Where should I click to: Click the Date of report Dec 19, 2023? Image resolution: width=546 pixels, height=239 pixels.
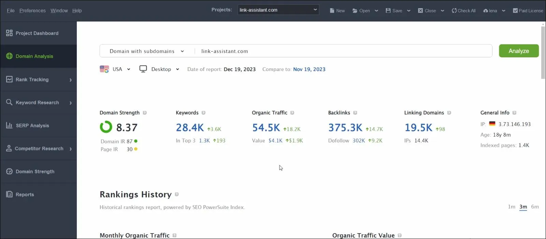(240, 69)
